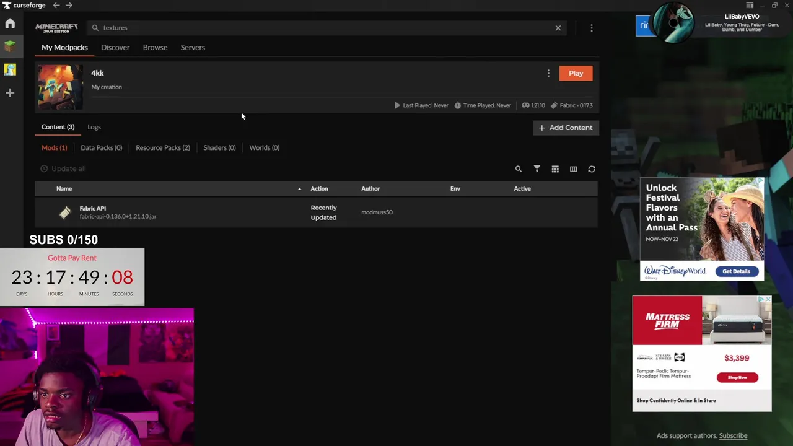
Task: Click the Env column header
Action: [455, 189]
